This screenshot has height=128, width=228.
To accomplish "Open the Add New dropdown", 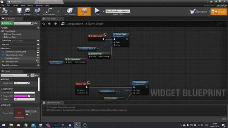I will click(x=7, y=23).
